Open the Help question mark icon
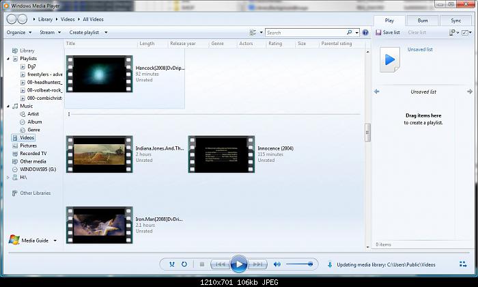 (365, 32)
